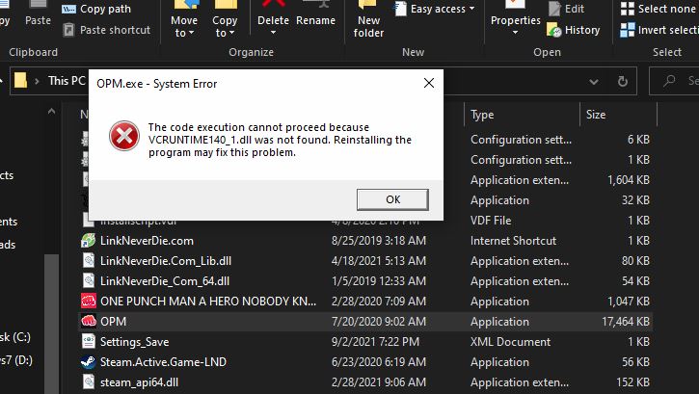Click the 8/25/2019 3:18 AM date cell

(x=379, y=241)
